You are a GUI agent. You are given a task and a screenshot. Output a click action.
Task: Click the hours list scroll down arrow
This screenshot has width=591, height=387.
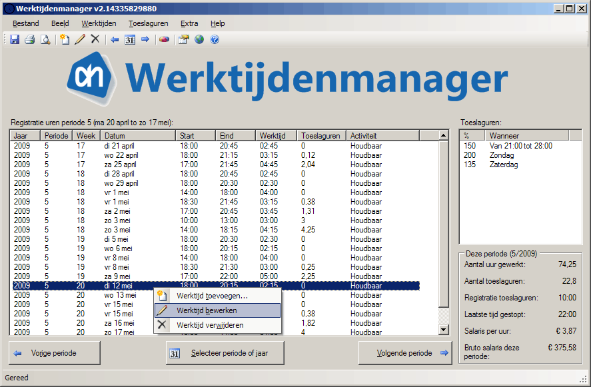444,330
